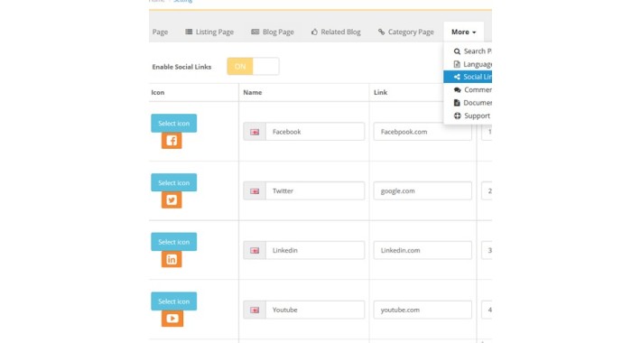641x343 pixels.
Task: Click the language flag beside Facebook name
Action: 255,132
